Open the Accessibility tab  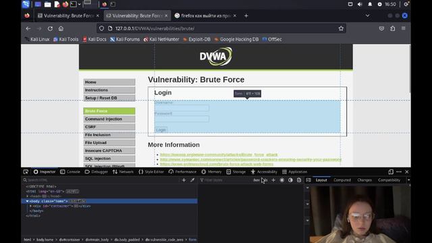264,172
